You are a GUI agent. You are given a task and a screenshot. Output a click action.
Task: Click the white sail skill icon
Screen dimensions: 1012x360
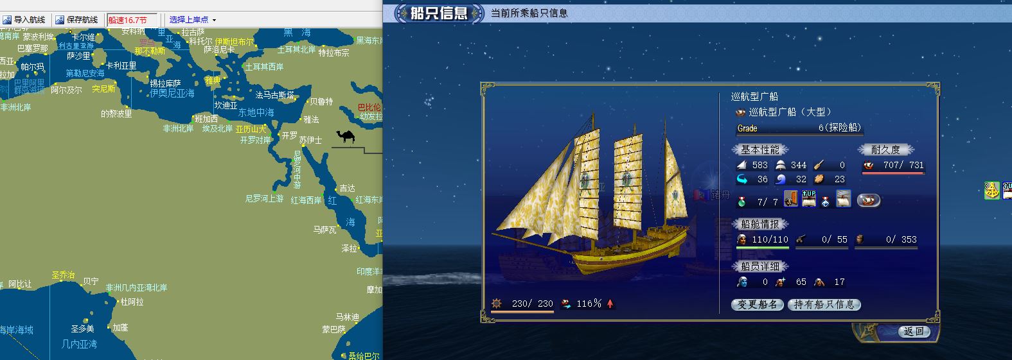pyautogui.click(x=843, y=200)
